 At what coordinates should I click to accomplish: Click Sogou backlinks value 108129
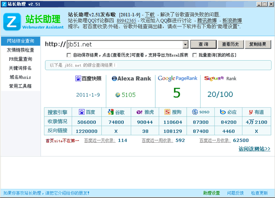point(173,131)
